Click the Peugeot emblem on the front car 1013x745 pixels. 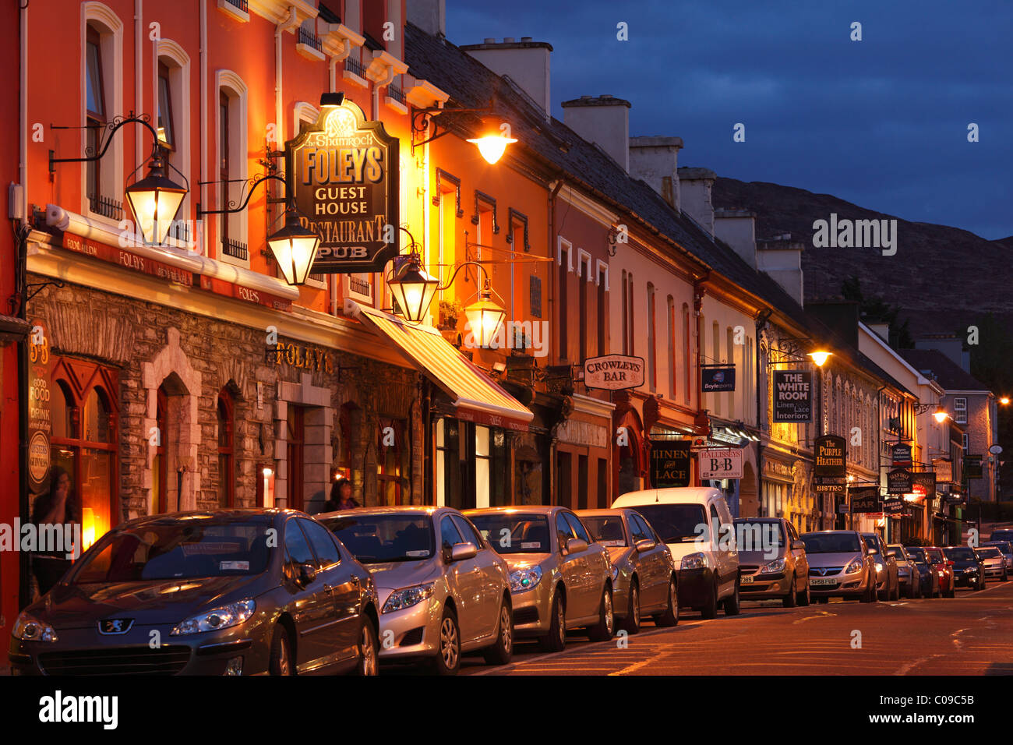115,627
